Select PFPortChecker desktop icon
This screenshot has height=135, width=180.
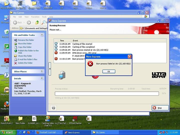(x=75, y=120)
